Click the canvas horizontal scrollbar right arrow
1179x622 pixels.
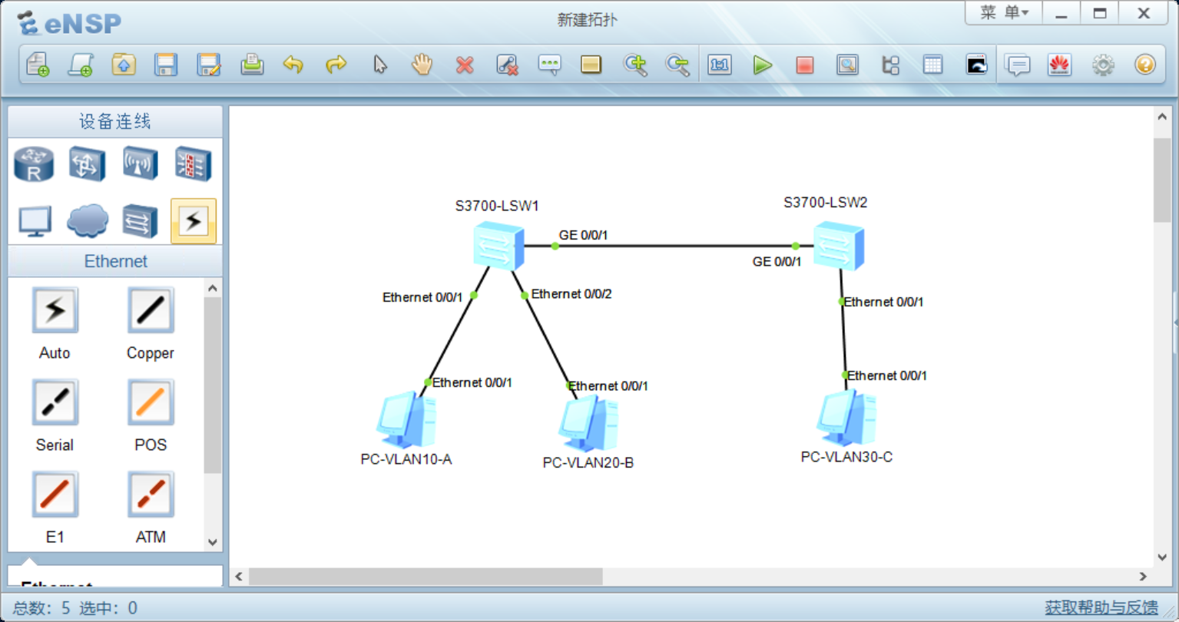tap(1143, 576)
